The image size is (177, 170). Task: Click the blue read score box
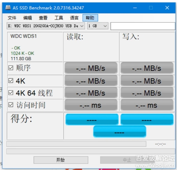coord(92,119)
